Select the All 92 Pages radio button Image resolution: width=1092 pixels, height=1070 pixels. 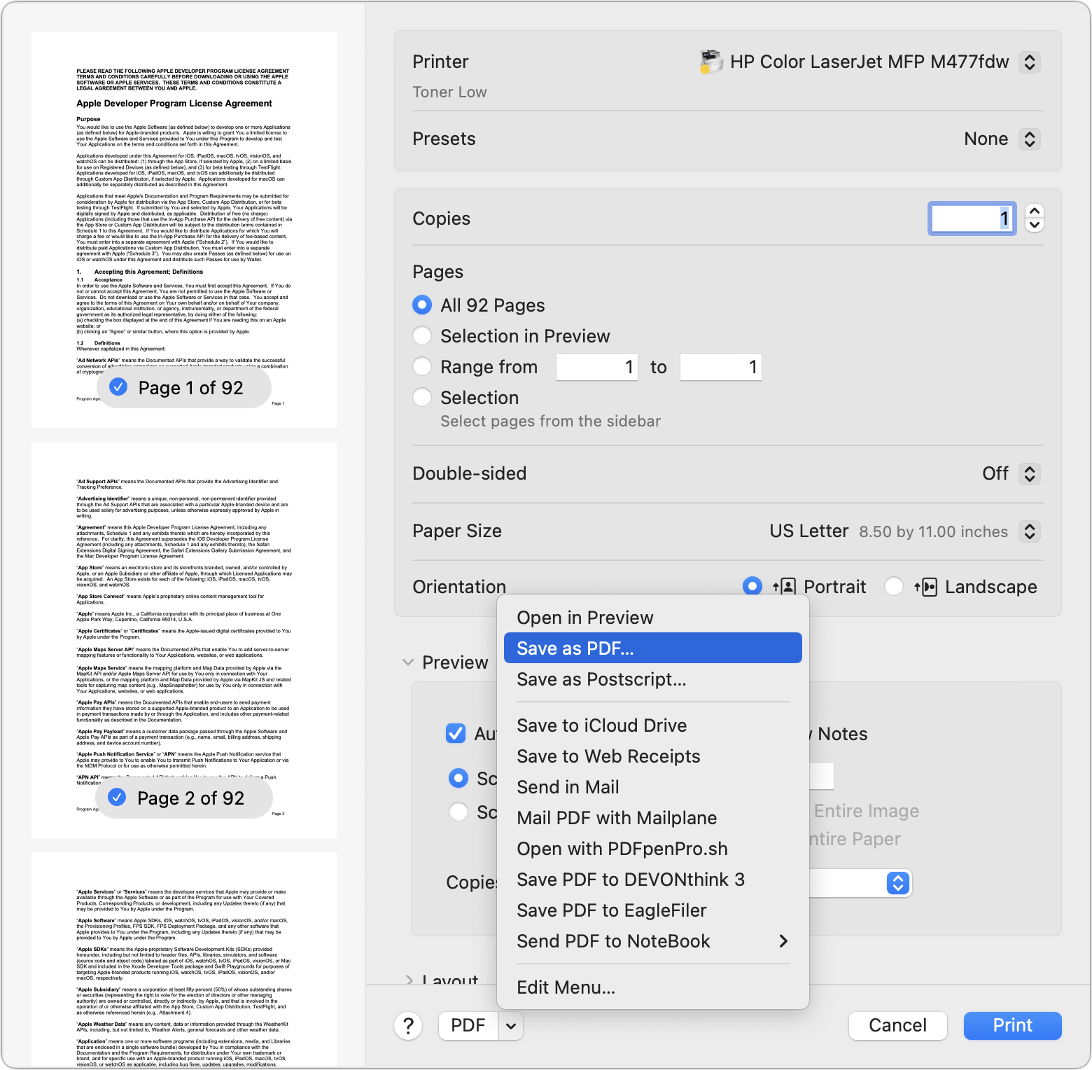coord(422,305)
